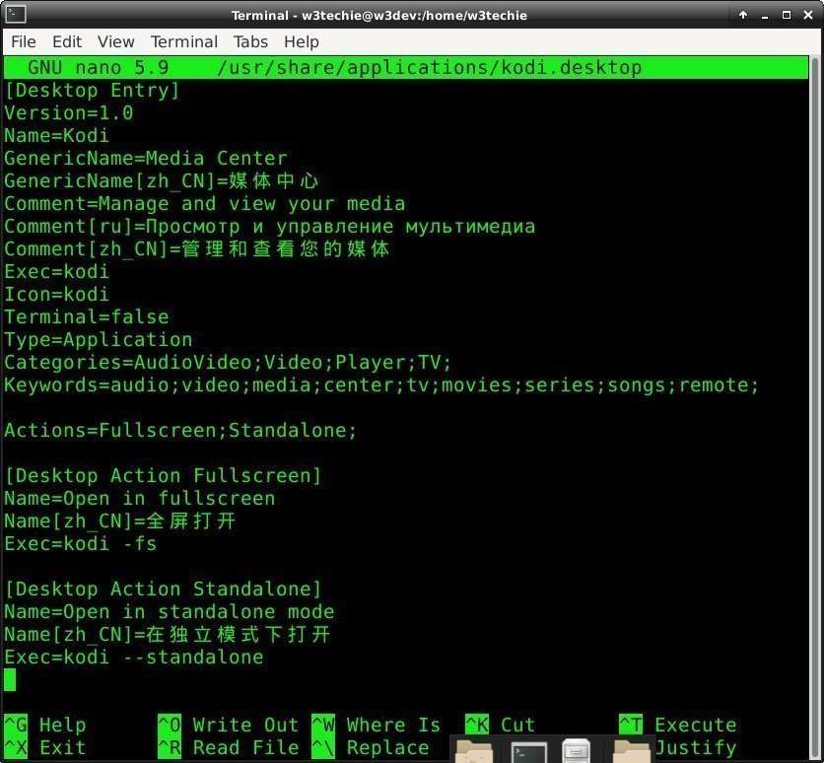Place cursor on GenericName=Media Center line
The image size is (824, 763).
pyautogui.click(x=146, y=158)
